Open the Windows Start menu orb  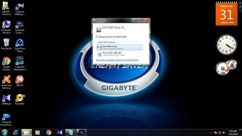[x=5, y=133]
